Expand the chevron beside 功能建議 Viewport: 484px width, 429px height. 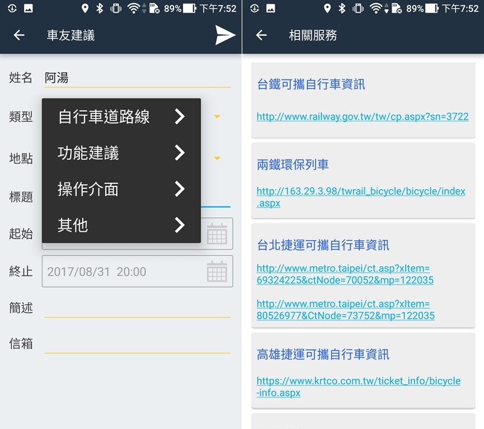point(179,153)
